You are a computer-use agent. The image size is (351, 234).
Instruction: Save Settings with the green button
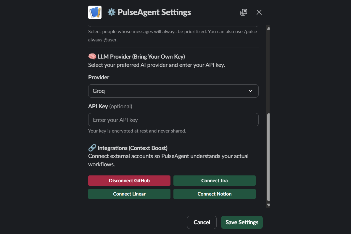click(x=242, y=222)
